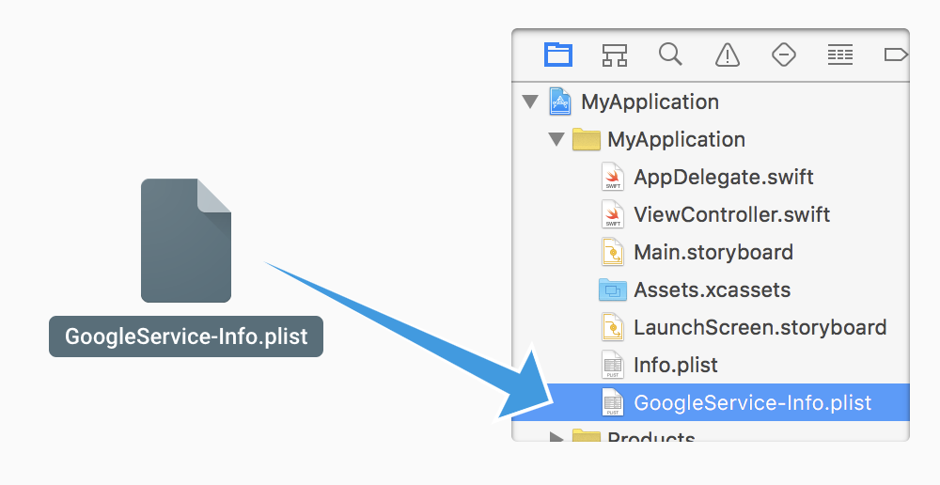Click the Main.storyboard file icon
940x485 pixels.
(613, 252)
